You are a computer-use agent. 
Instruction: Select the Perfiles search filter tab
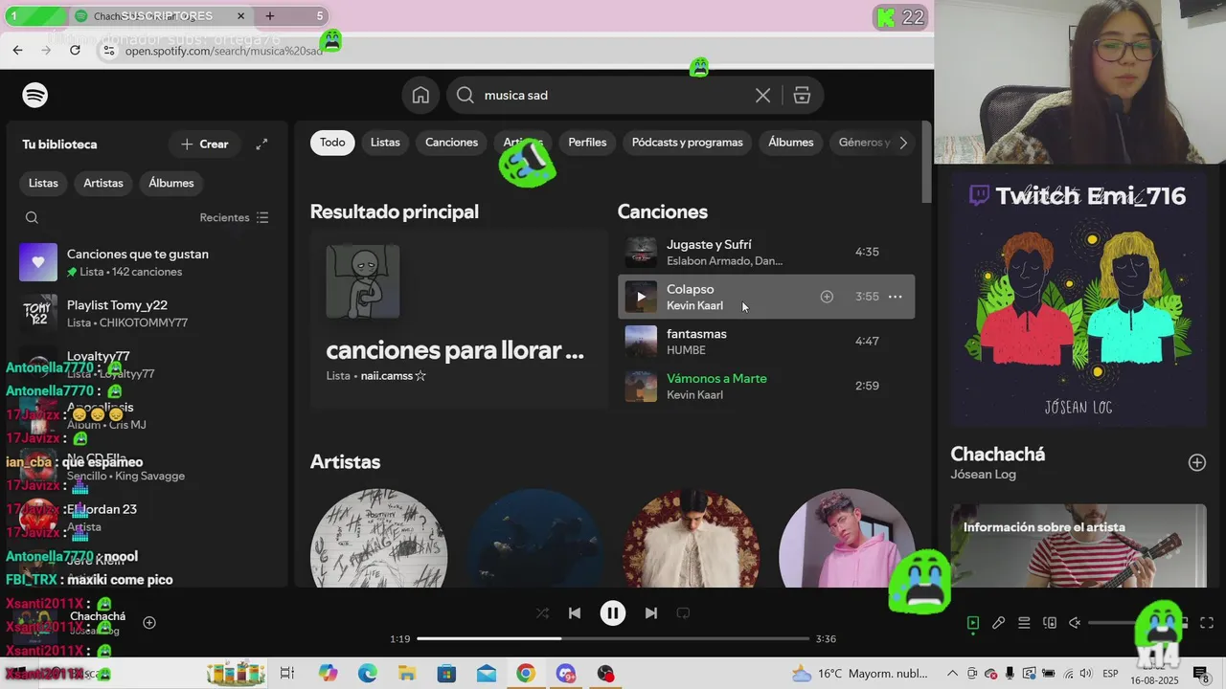point(587,143)
